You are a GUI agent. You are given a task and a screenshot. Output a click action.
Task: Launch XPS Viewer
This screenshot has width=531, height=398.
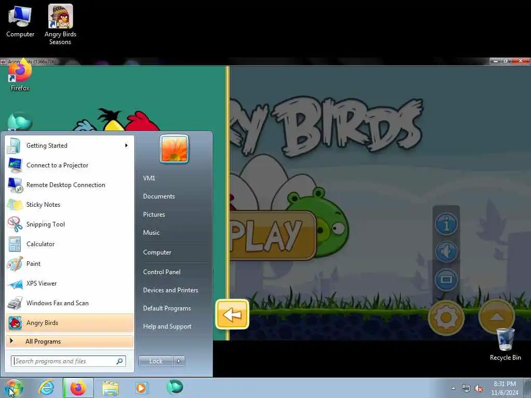tap(70, 283)
